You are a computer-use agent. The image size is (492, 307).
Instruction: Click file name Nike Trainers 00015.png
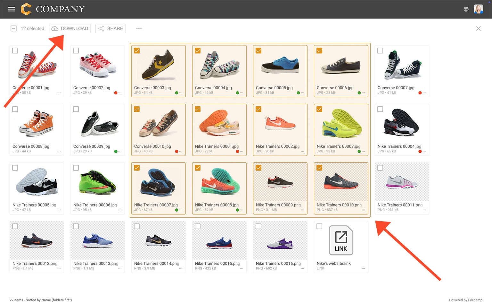[217, 263]
